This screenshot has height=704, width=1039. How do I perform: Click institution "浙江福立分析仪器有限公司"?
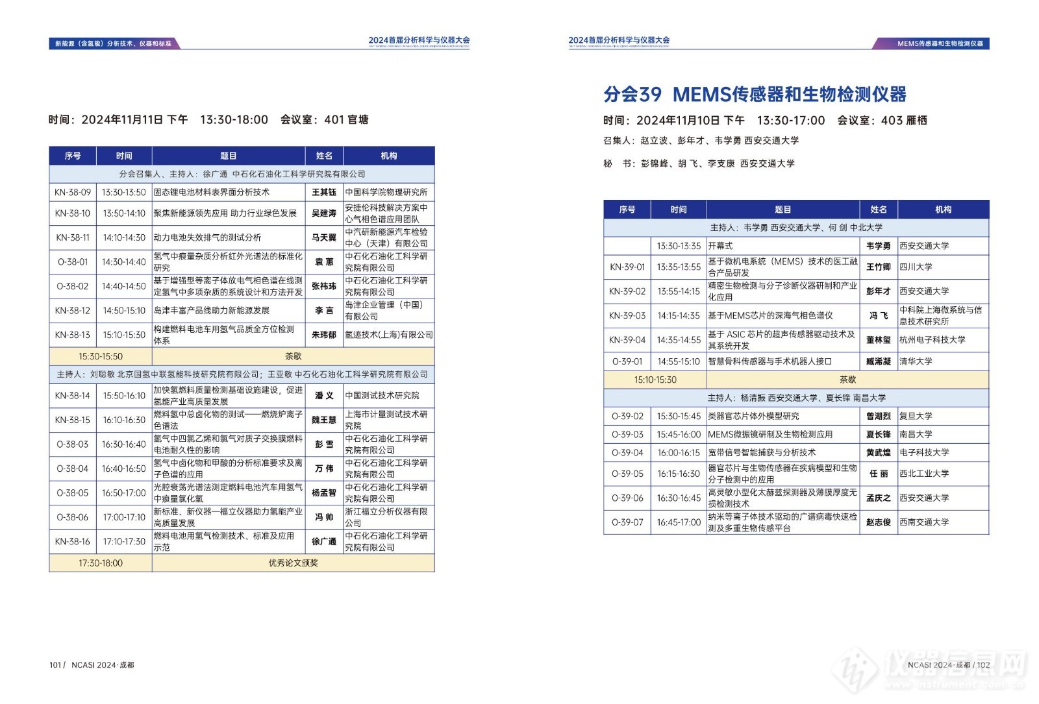click(x=386, y=517)
